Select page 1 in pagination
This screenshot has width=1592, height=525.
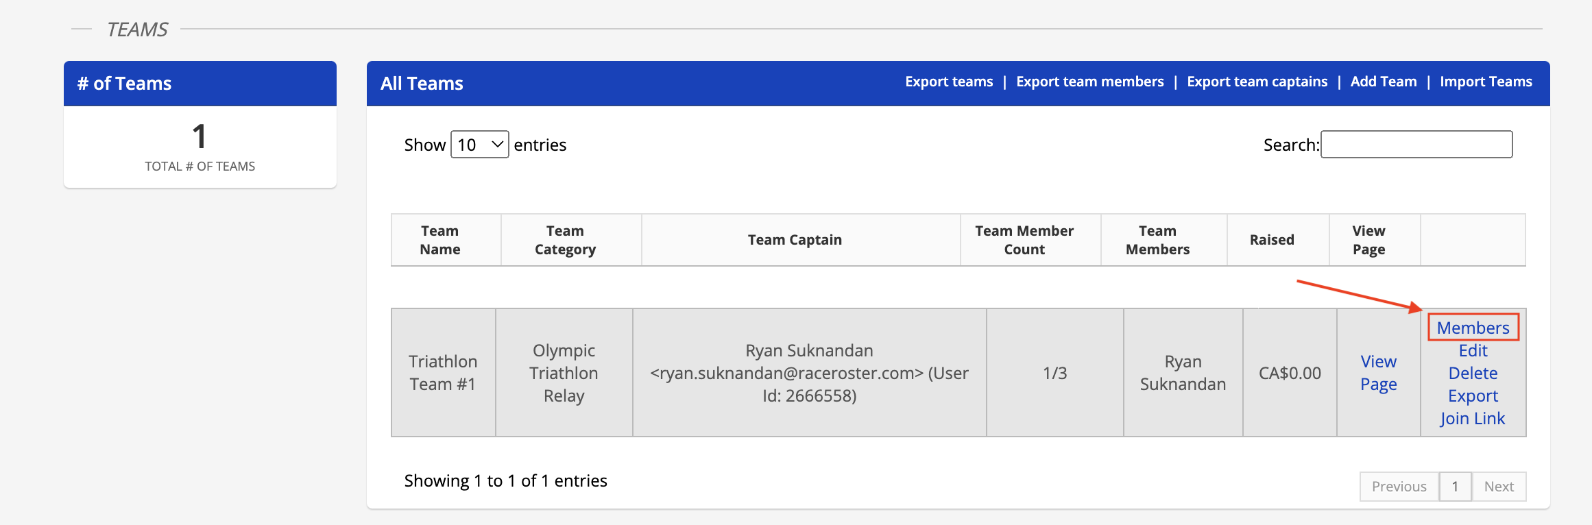[1455, 487]
